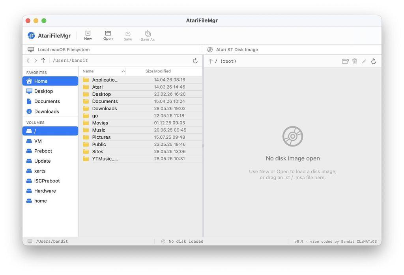Select Documents in Favorites sidebar
The width and height of the screenshot is (404, 275).
point(50,101)
